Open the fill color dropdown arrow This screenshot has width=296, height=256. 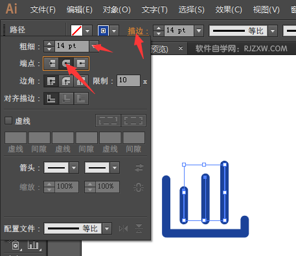pos(87,30)
